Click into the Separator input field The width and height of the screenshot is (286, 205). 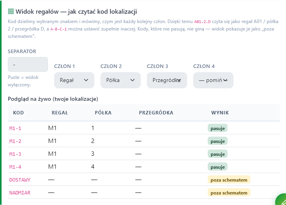28,64
